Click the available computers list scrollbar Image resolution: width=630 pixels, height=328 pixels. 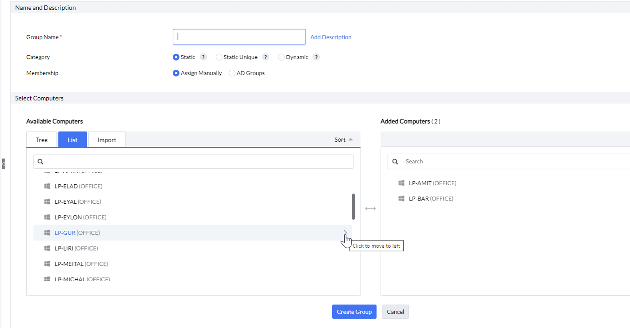(353, 207)
